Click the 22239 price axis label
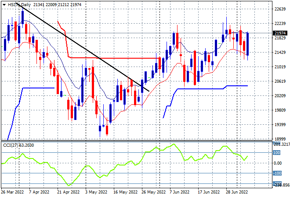Viewport: 290px width, 197px height. point(280,23)
